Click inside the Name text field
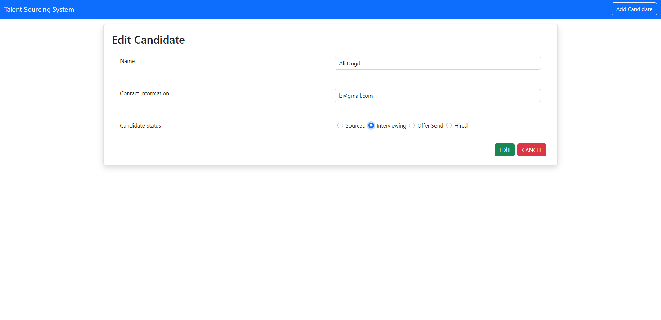Image resolution: width=661 pixels, height=320 pixels. (437, 63)
